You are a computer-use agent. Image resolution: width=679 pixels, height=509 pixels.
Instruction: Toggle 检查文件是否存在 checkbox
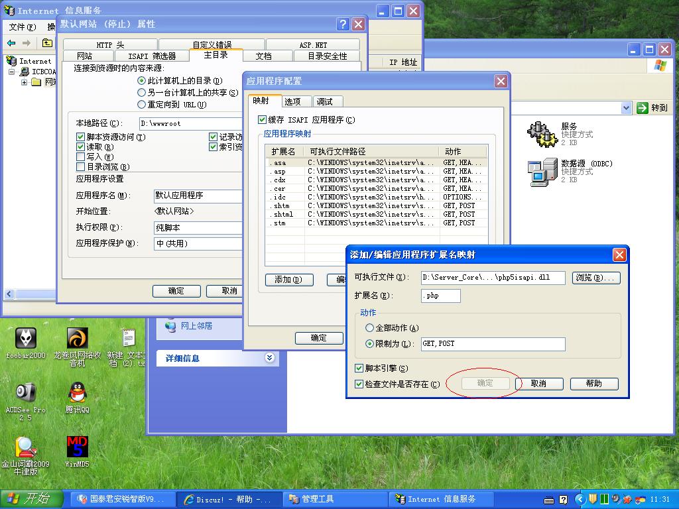pos(359,384)
